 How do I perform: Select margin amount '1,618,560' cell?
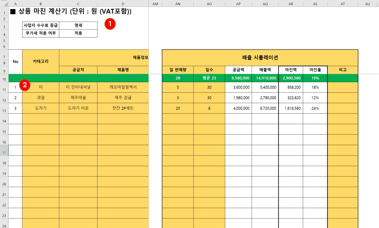pyautogui.click(x=291, y=108)
